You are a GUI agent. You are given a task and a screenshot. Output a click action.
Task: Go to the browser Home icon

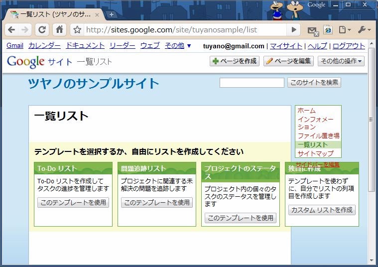click(x=59, y=30)
